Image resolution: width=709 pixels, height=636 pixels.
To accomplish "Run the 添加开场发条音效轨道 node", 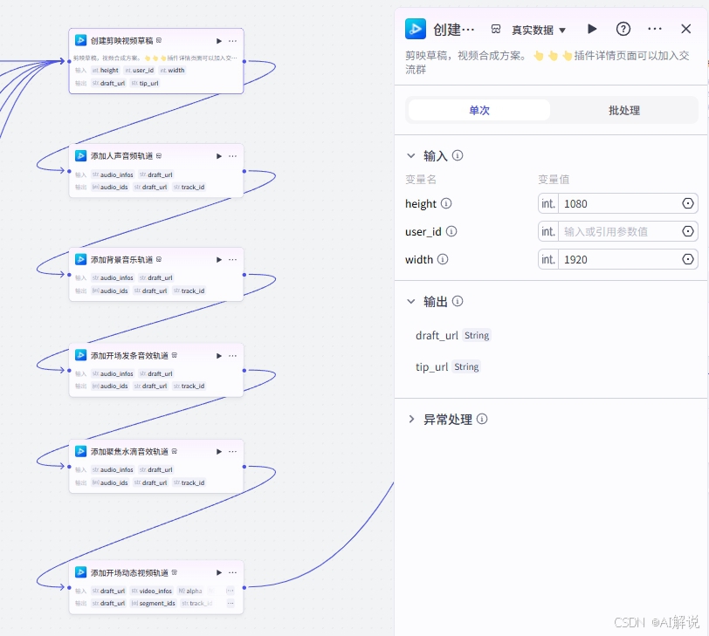I will [x=219, y=356].
